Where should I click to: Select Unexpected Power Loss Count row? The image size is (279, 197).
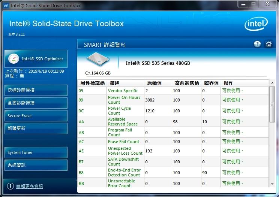click(173, 151)
